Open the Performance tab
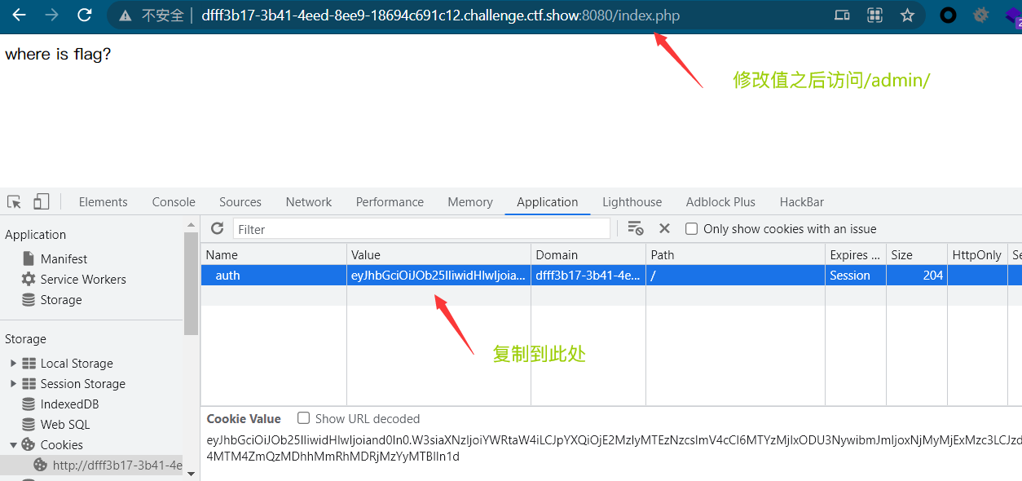This screenshot has width=1022, height=481. (x=390, y=201)
